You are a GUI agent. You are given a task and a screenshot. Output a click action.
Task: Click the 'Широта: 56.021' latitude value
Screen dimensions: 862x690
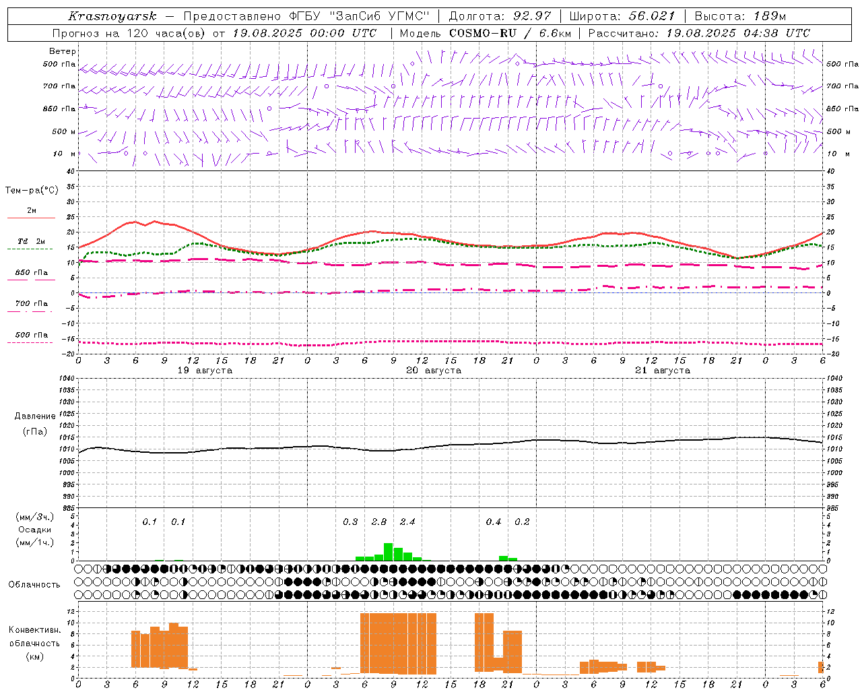(x=622, y=16)
